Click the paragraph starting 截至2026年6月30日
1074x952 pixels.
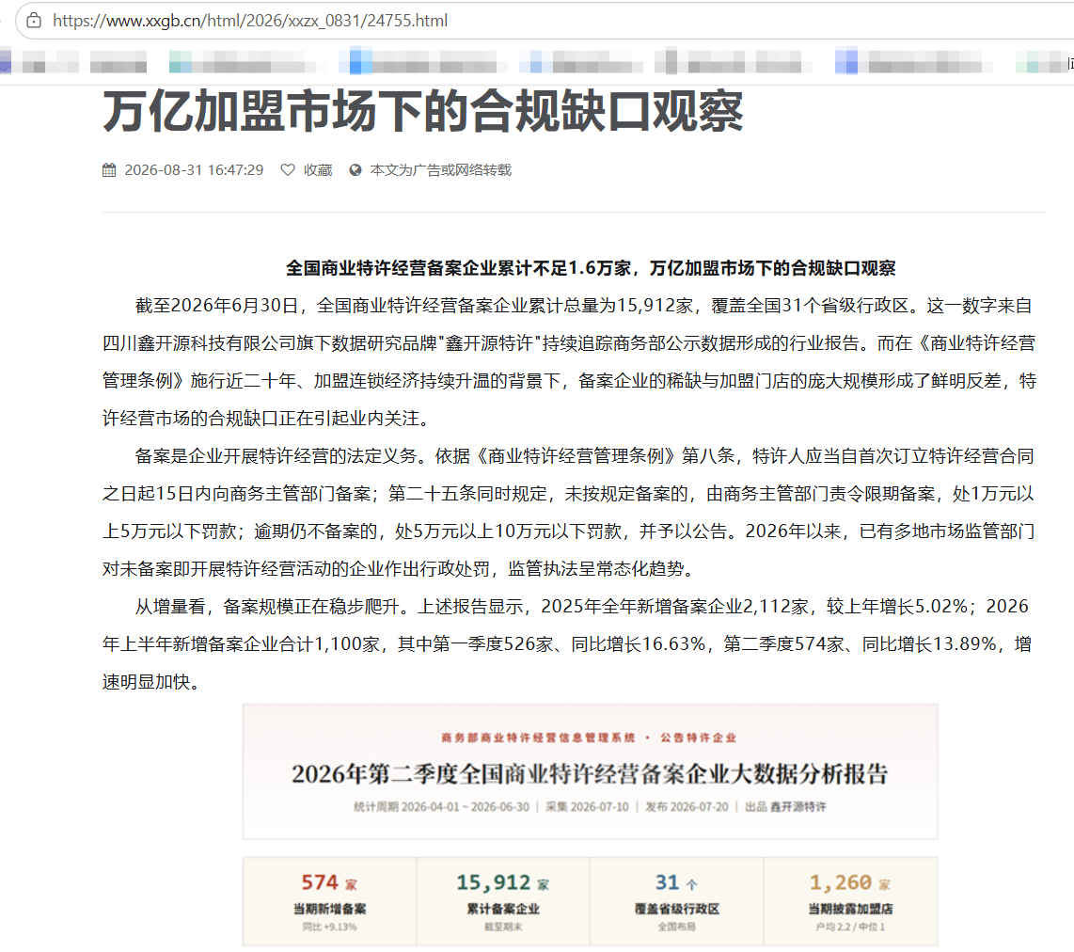click(x=569, y=361)
